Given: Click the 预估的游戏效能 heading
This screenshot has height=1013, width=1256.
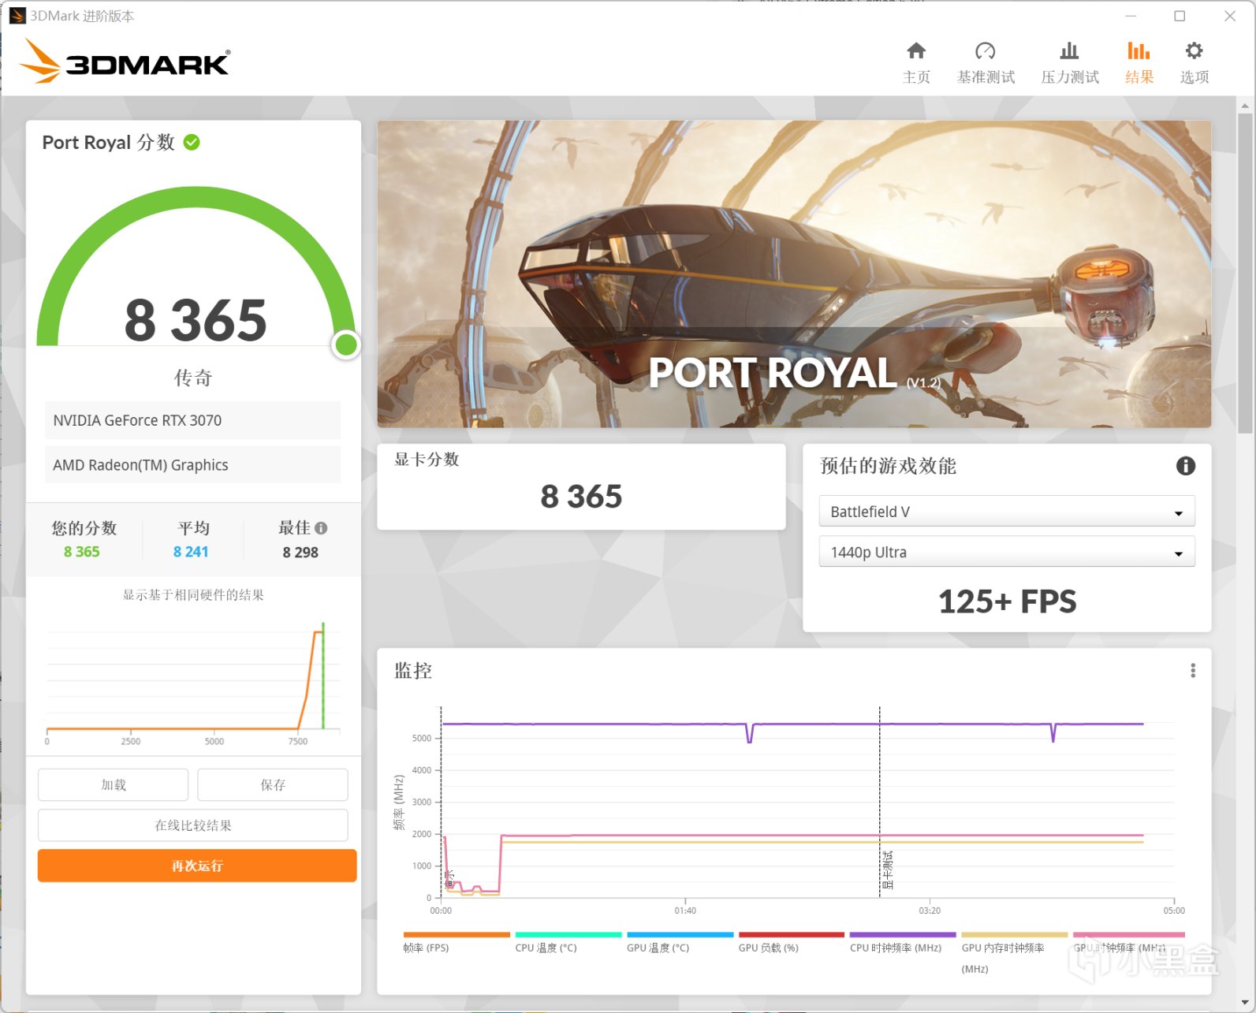Looking at the screenshot, I should pos(888,466).
